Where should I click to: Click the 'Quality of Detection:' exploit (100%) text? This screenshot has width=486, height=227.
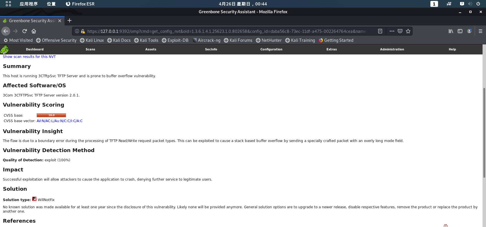pos(37,160)
